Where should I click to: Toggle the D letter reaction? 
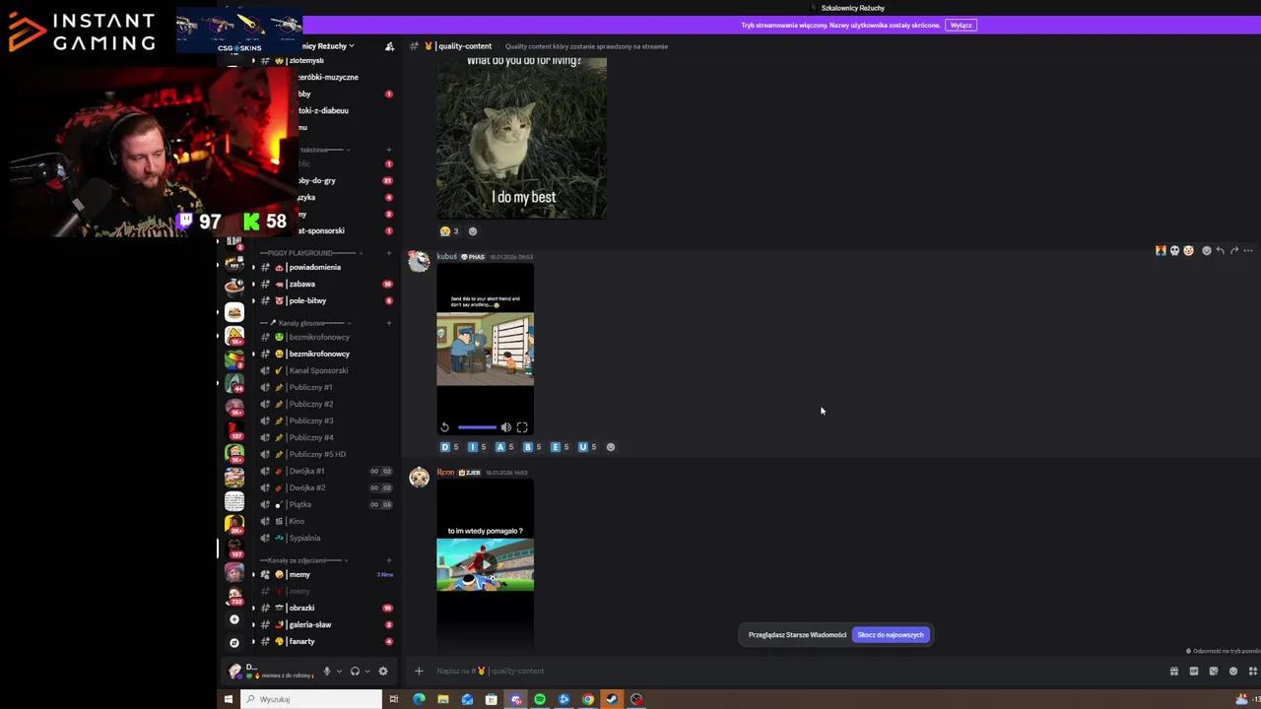[449, 447]
